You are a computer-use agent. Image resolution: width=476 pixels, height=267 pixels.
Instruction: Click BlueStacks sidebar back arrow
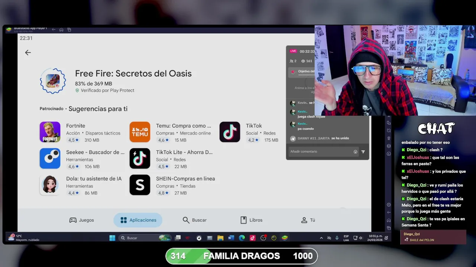[x=389, y=212]
